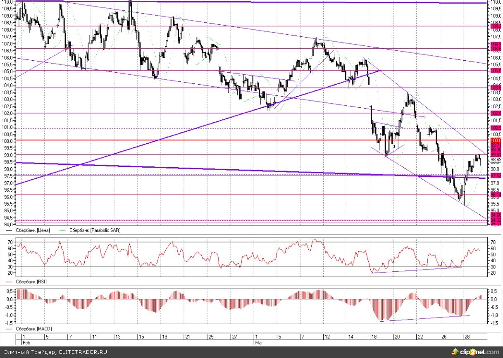503x358 pixels.
Task: Click the pink 96.14 level label
Action: coord(495,194)
